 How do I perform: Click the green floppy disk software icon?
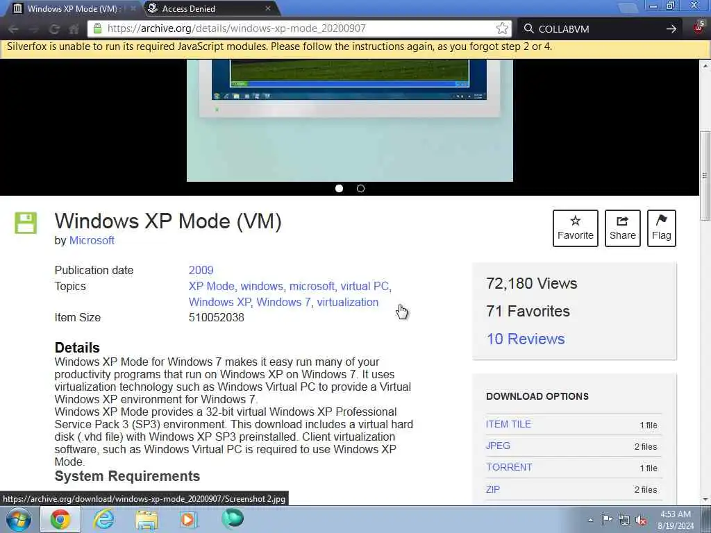pyautogui.click(x=26, y=223)
